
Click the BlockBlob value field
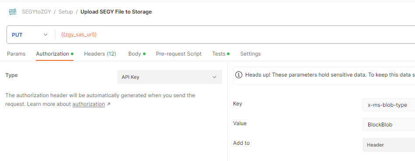point(388,124)
